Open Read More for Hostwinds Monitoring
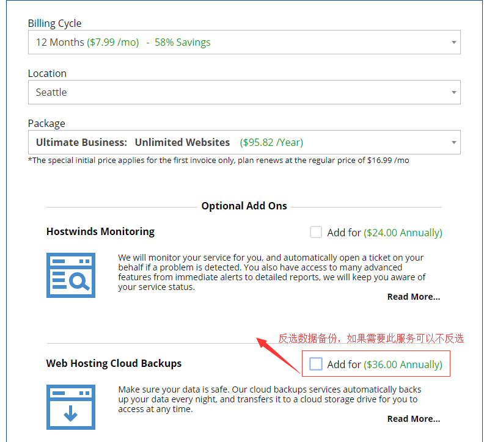This screenshot has width=484, height=442. pyautogui.click(x=413, y=297)
